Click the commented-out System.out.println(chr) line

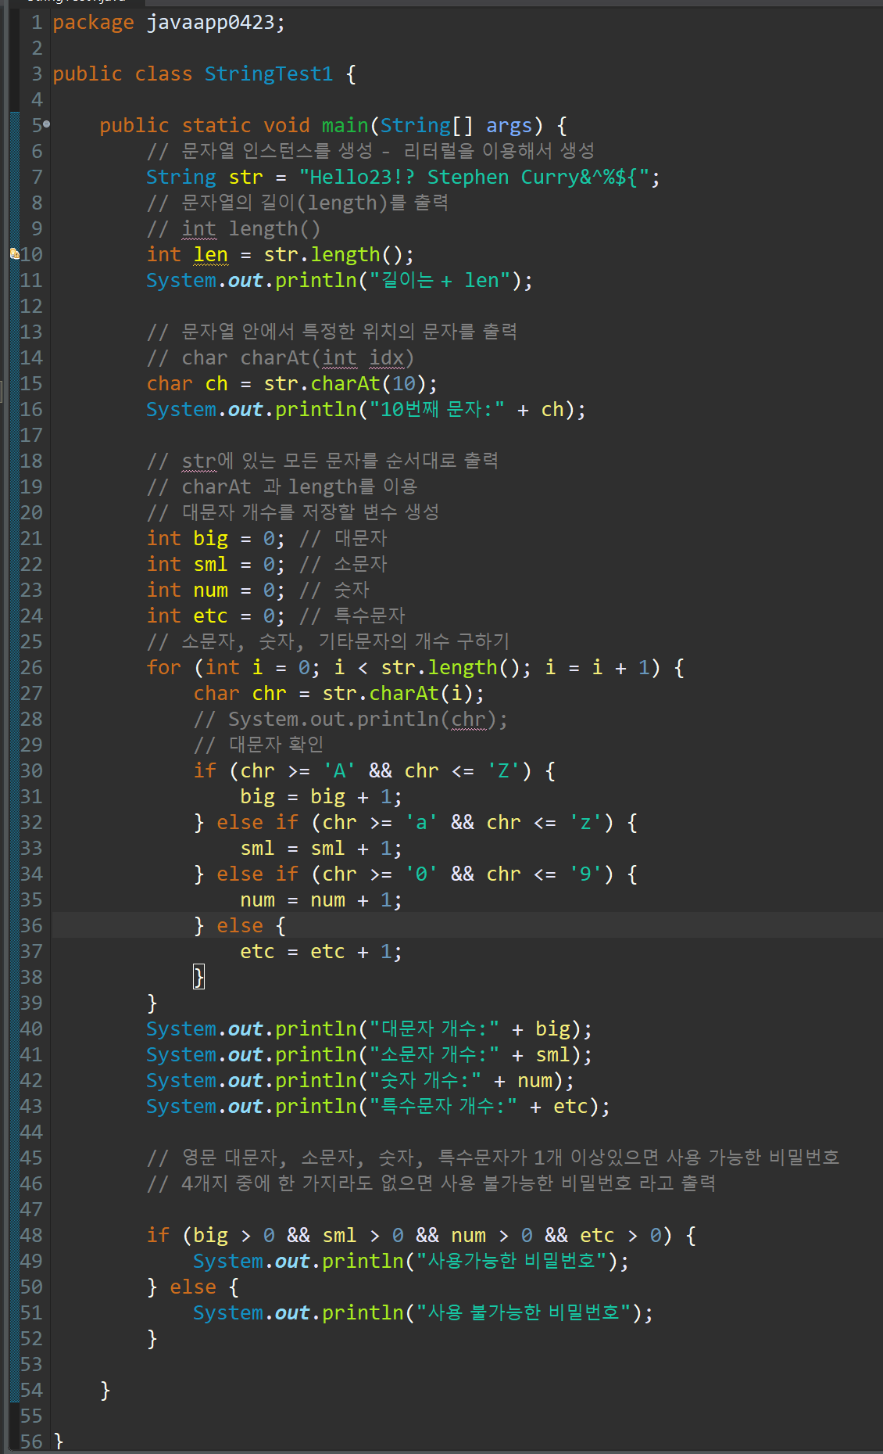click(351, 719)
